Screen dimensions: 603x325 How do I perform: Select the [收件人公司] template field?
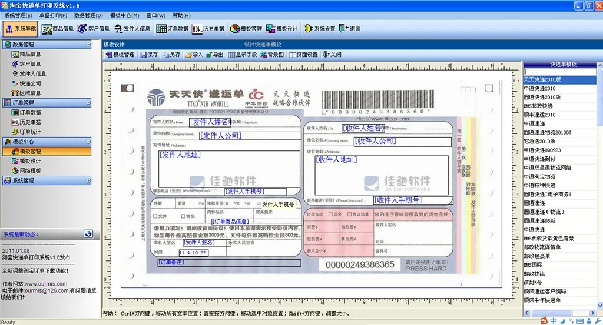pyautogui.click(x=403, y=141)
